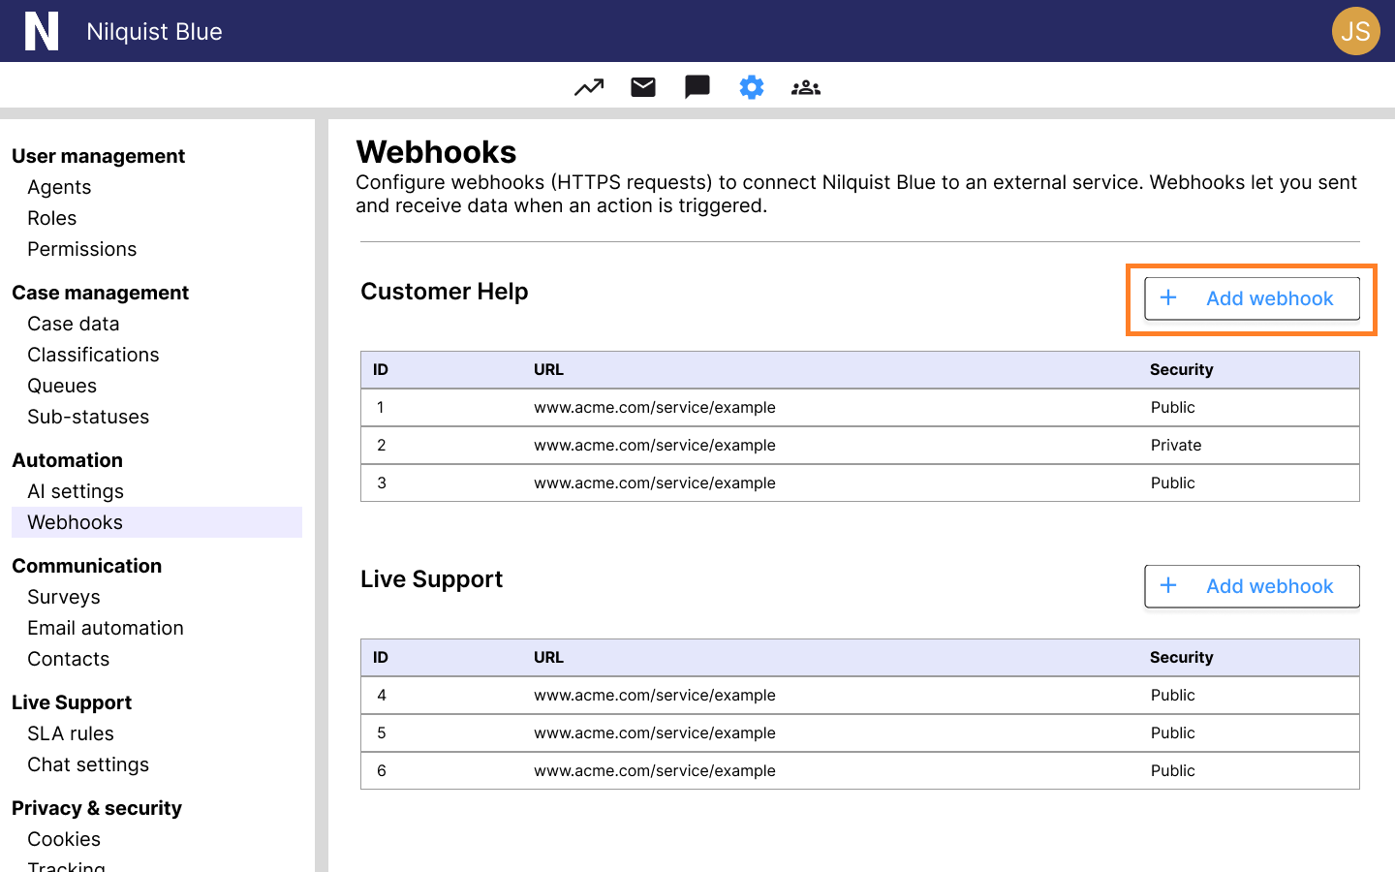This screenshot has height=872, width=1395.
Task: Click the plus icon for Live Support webhook
Action: (1168, 585)
